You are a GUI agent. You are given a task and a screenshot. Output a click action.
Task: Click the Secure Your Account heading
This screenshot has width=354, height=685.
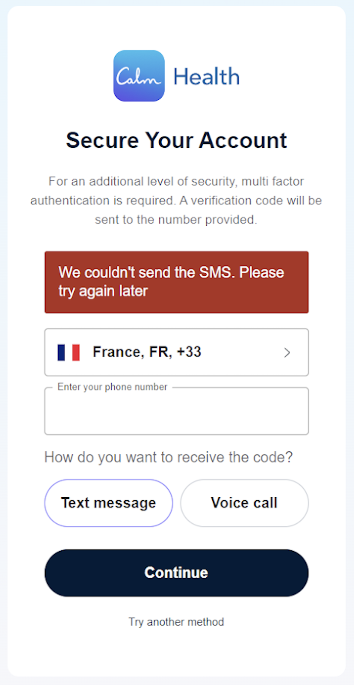coord(176,140)
